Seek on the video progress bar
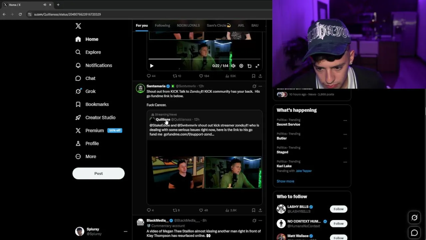Screen dimensions: 426x240 pos(204,59)
